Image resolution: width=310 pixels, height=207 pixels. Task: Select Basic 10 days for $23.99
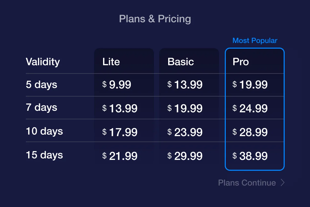[185, 132]
